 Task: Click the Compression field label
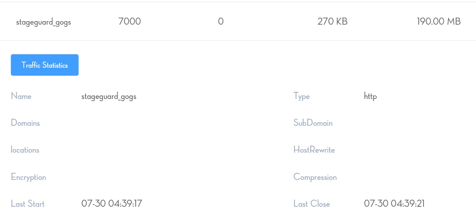315,177
